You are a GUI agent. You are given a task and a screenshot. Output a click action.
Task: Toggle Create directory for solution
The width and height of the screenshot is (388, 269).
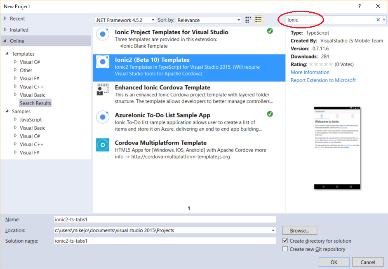285,241
